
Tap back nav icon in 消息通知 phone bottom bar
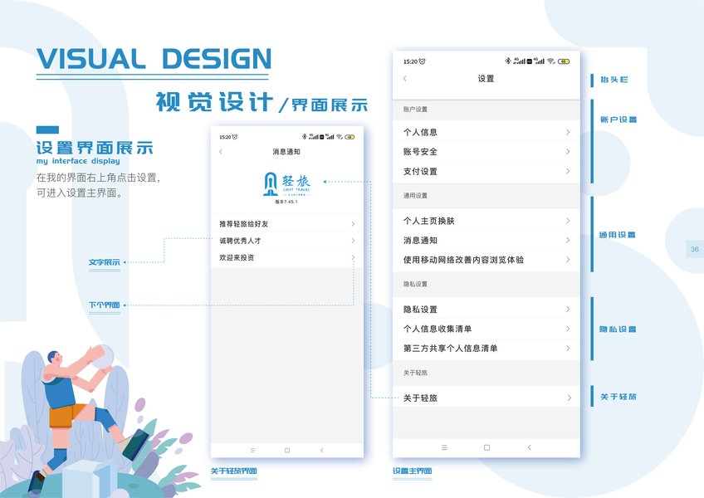[x=322, y=450]
